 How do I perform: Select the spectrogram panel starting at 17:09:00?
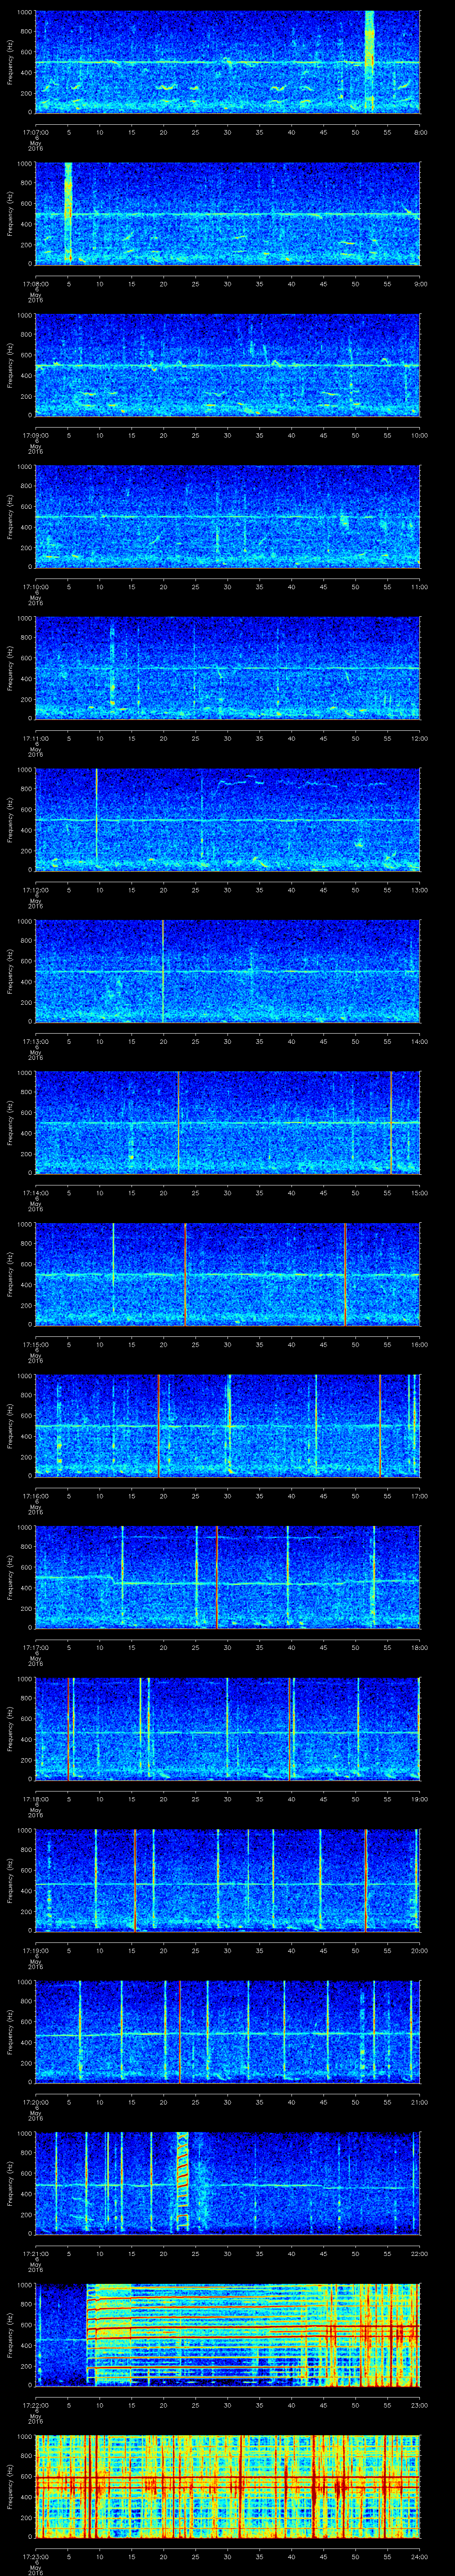[x=227, y=365]
